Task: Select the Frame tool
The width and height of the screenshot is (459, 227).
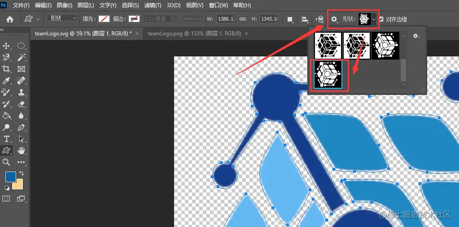Action: click(x=21, y=69)
